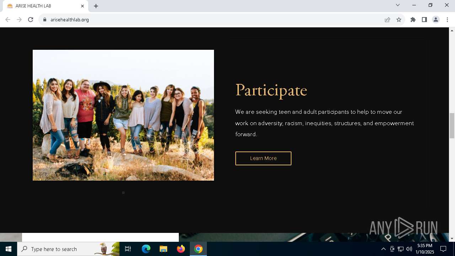This screenshot has width=455, height=256.
Task: Open Task View on the taskbar
Action: tap(128, 249)
